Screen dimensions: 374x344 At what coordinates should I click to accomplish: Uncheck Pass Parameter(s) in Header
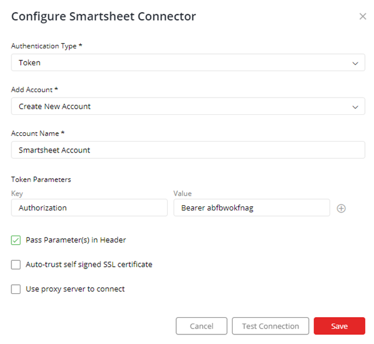tap(16, 241)
